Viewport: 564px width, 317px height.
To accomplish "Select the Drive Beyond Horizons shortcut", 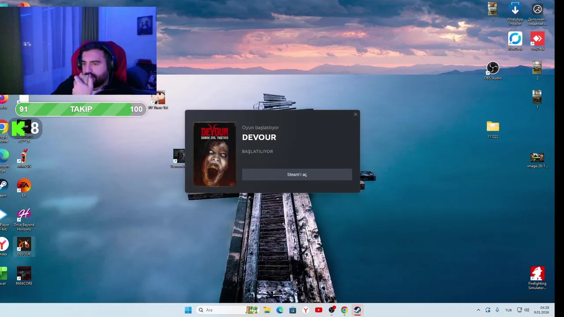I will tap(24, 219).
